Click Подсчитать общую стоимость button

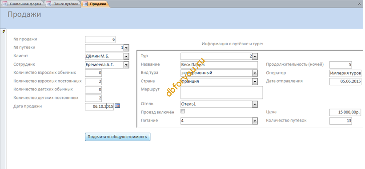coord(117,137)
